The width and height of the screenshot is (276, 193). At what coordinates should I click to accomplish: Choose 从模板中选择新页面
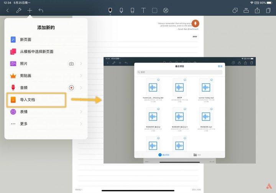point(46,51)
